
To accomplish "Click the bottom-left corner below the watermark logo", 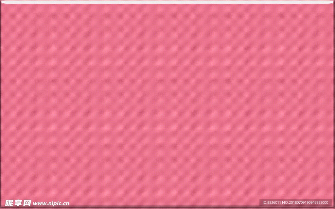I will point(1,207).
